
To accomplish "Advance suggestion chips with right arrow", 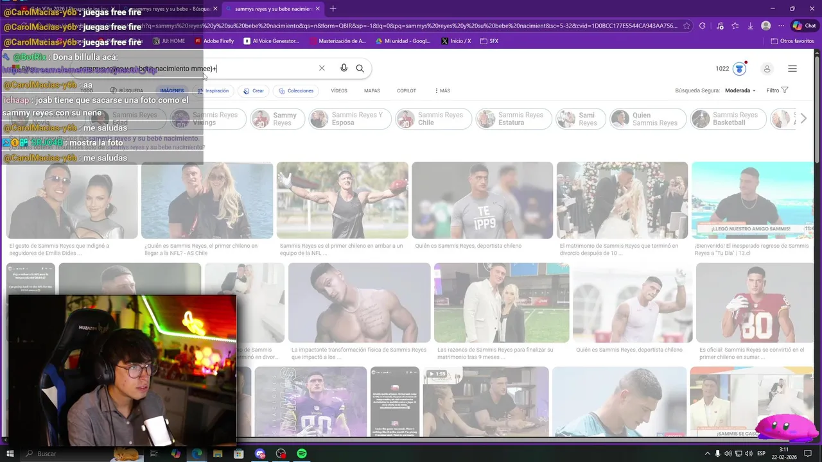I will (803, 119).
